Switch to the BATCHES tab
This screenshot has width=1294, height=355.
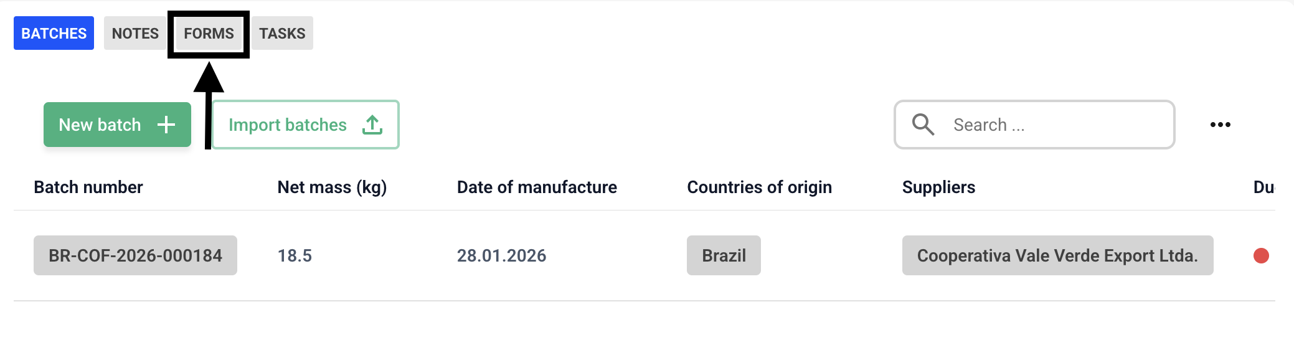click(x=54, y=33)
